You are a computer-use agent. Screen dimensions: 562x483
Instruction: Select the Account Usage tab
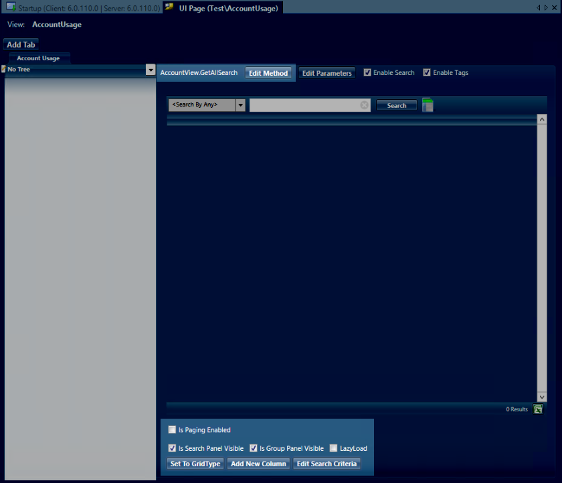pyautogui.click(x=38, y=58)
